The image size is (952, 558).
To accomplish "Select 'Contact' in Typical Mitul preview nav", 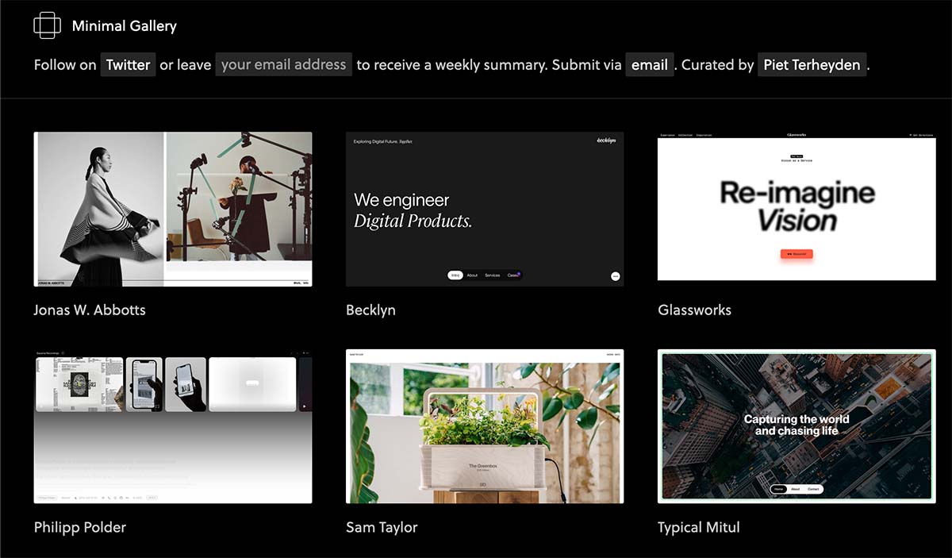I will click(x=813, y=489).
